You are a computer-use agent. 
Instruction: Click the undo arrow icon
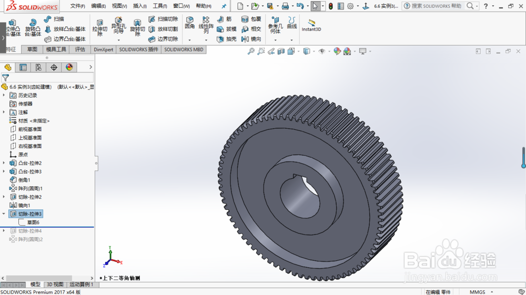[300, 6]
